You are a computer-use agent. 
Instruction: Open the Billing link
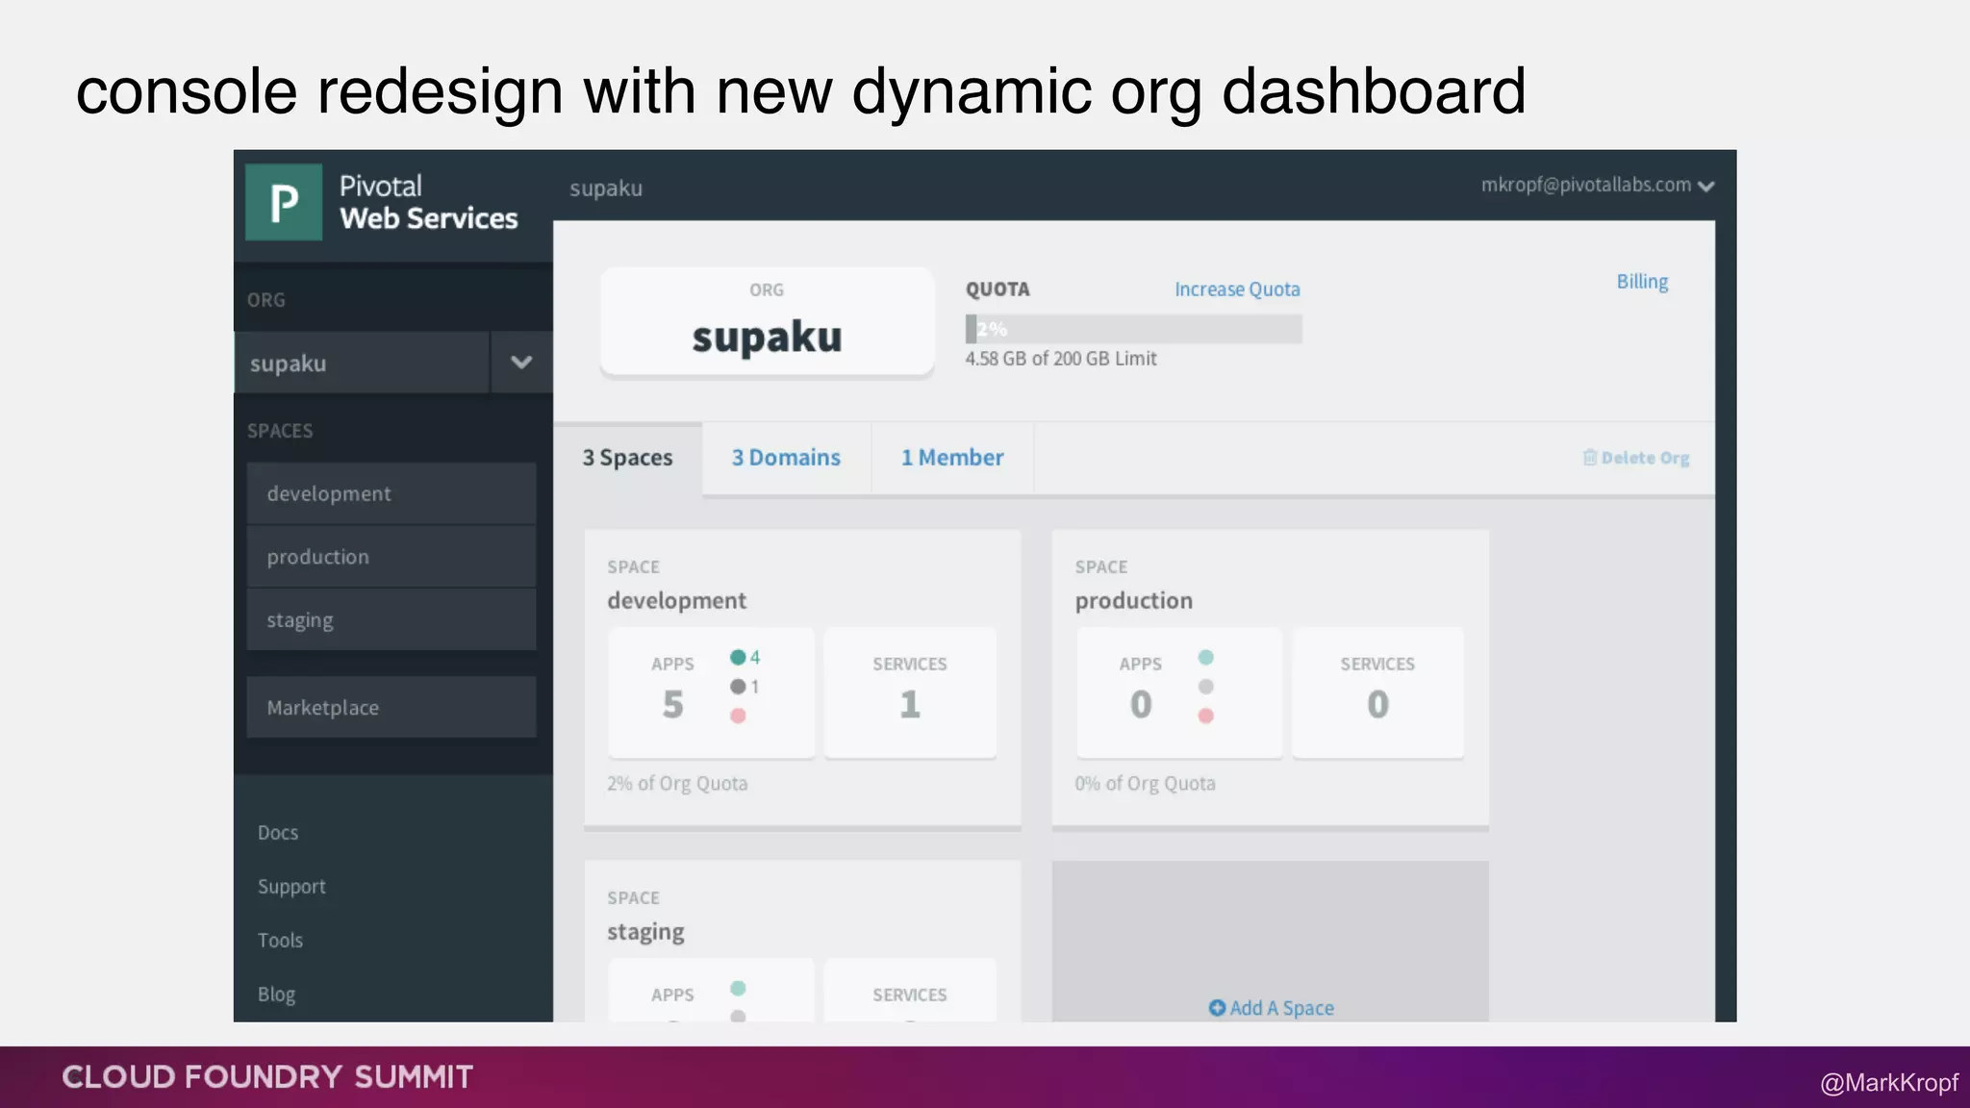tap(1642, 282)
